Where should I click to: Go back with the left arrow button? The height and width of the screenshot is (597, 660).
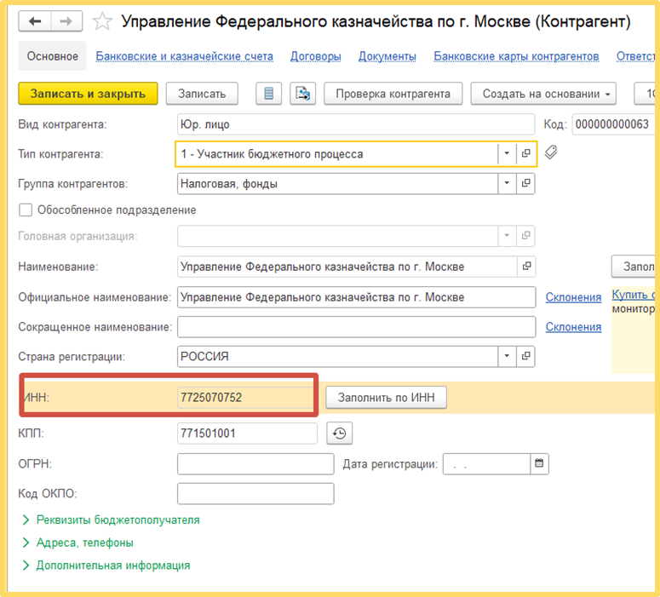point(35,21)
